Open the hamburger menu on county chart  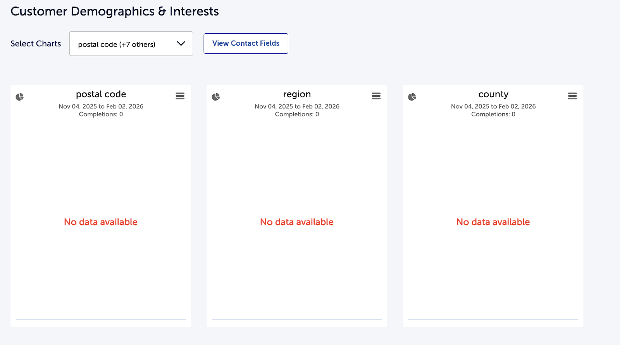click(x=572, y=96)
